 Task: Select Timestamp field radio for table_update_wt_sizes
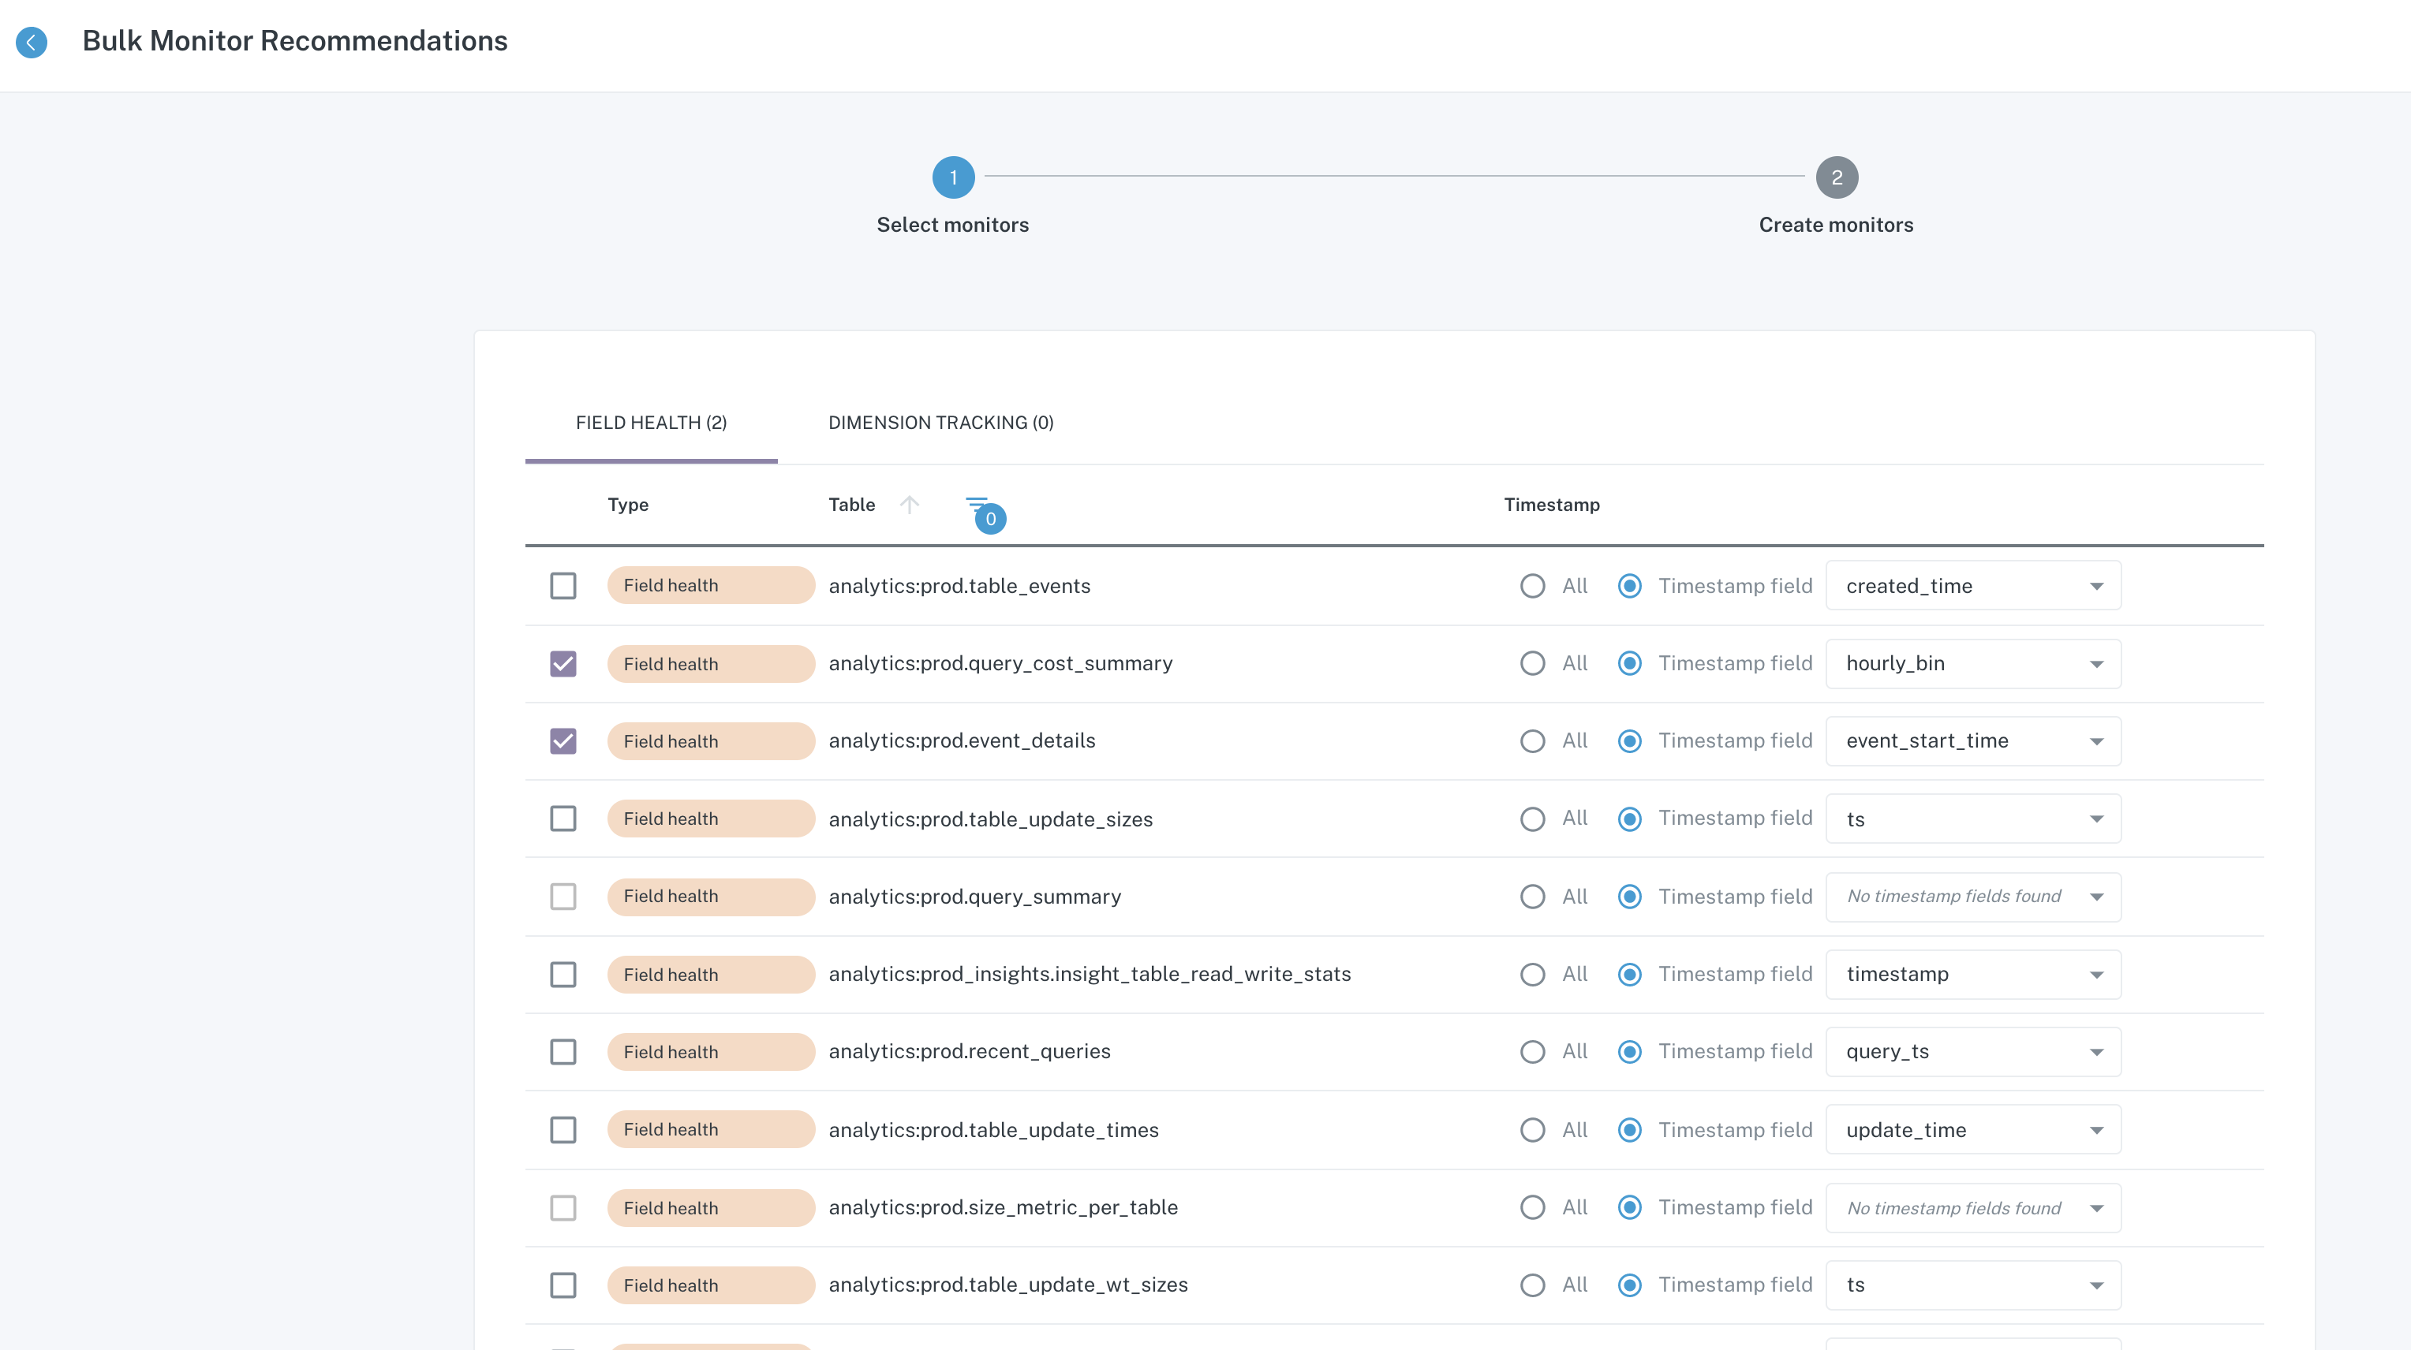click(x=1629, y=1285)
